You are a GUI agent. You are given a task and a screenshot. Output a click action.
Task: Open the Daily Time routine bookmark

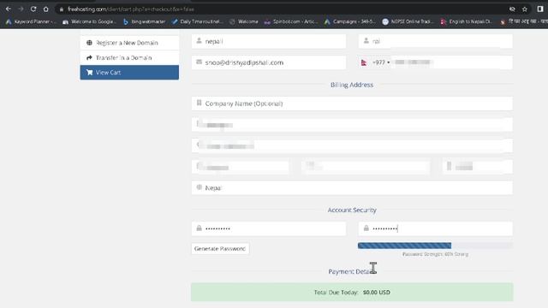pyautogui.click(x=198, y=21)
